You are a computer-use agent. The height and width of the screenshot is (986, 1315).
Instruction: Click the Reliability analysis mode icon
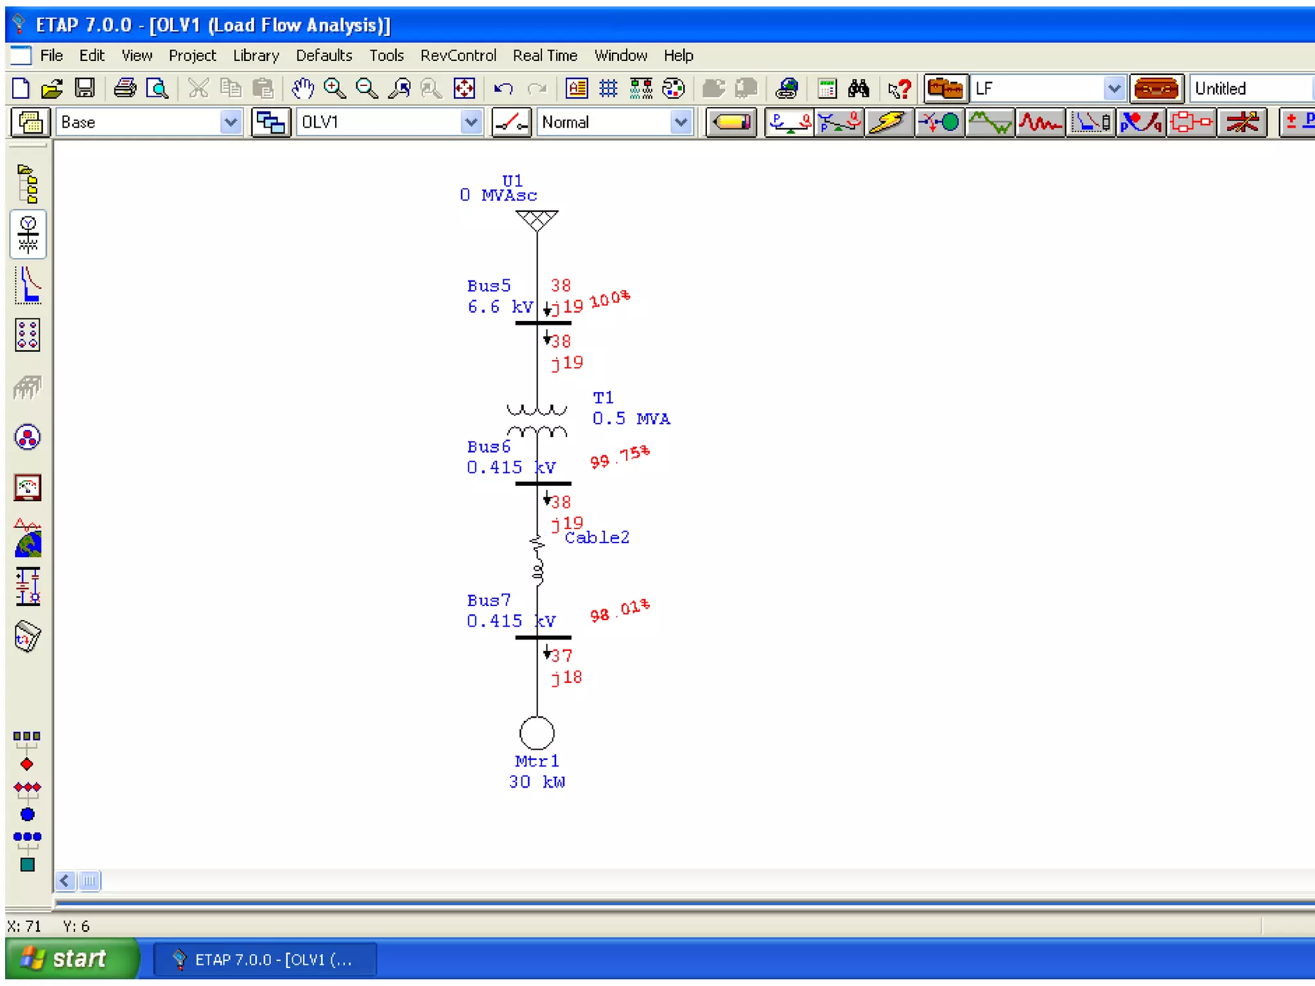click(x=1191, y=122)
